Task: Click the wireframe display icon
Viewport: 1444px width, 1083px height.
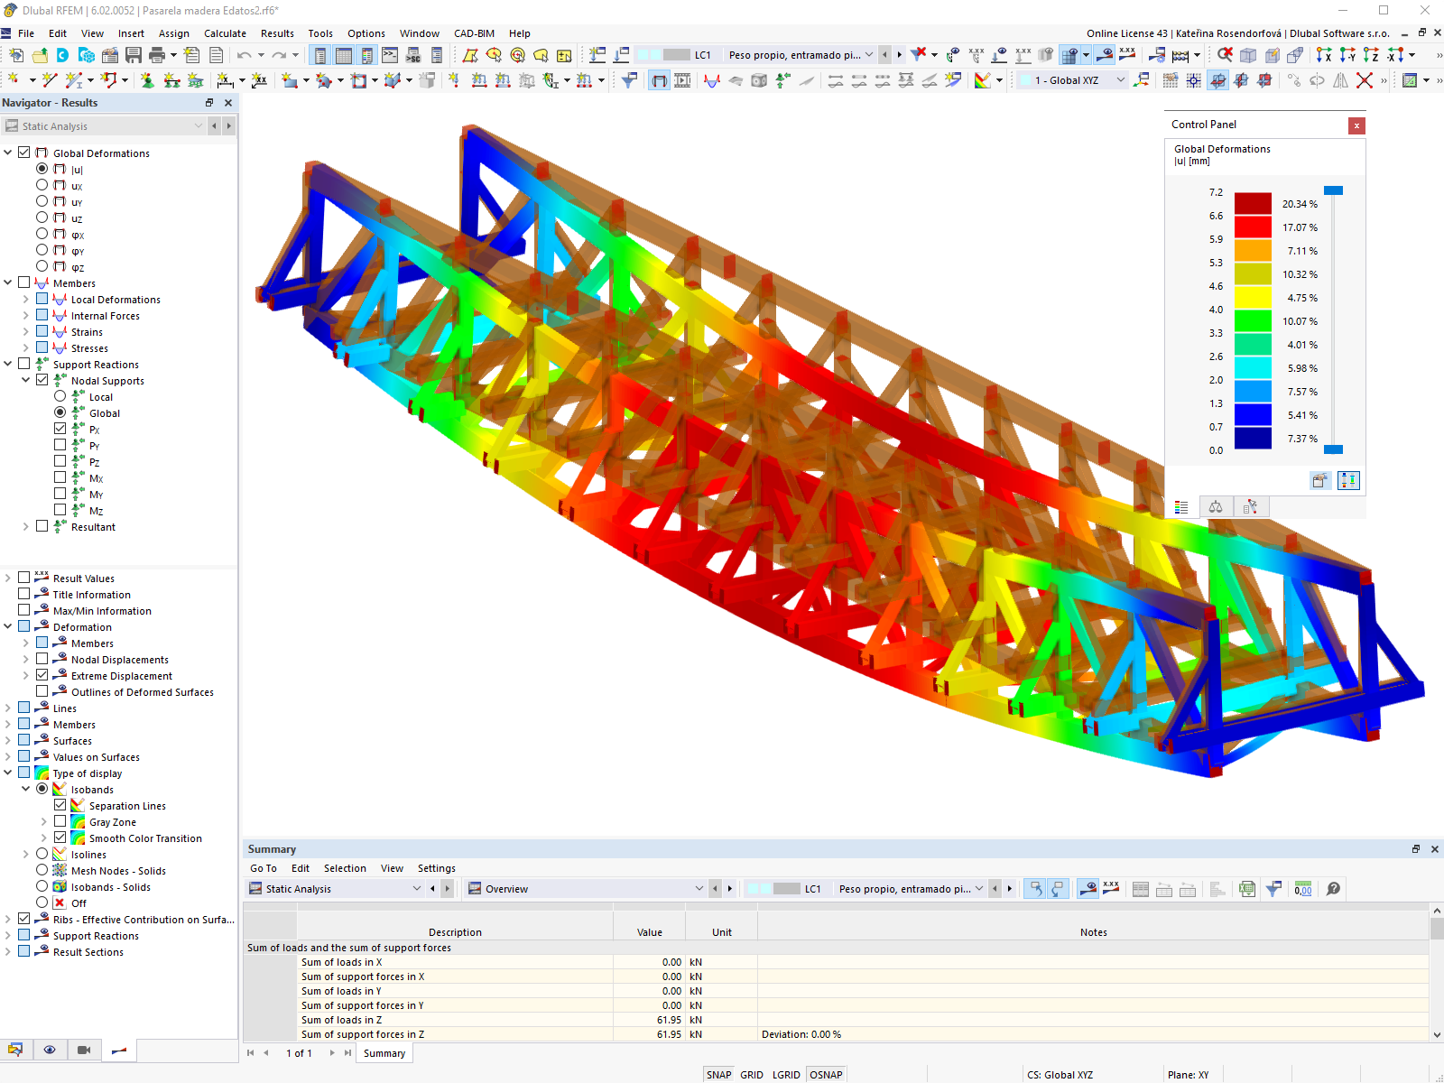Action: pyautogui.click(x=1248, y=55)
